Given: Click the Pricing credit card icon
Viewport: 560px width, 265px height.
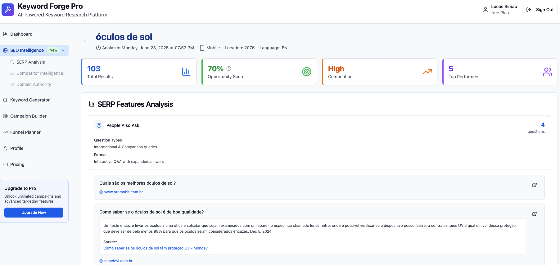Looking at the screenshot, I should [5, 164].
